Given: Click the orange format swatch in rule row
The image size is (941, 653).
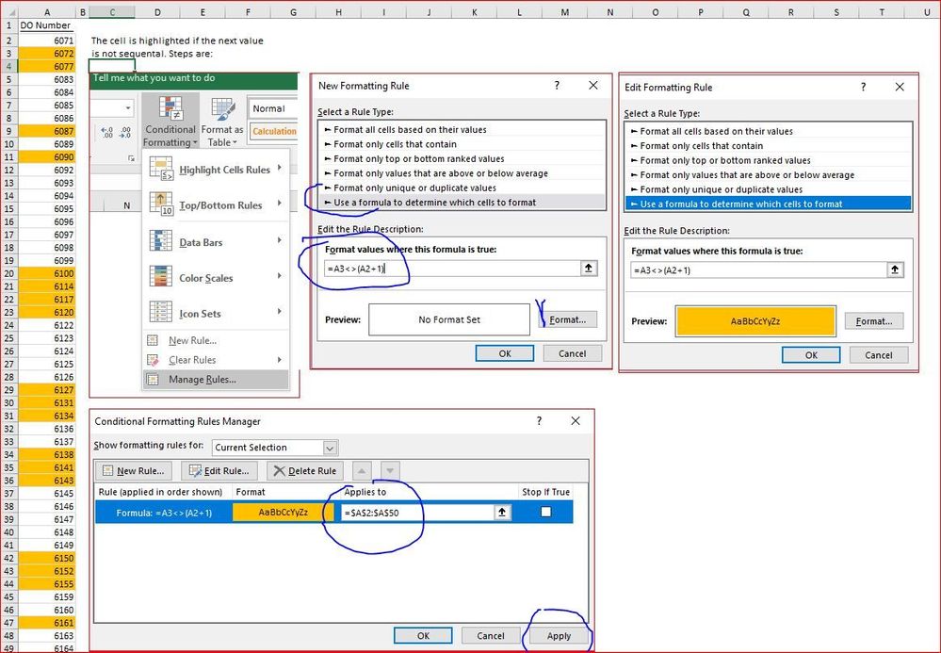Looking at the screenshot, I should click(x=284, y=512).
